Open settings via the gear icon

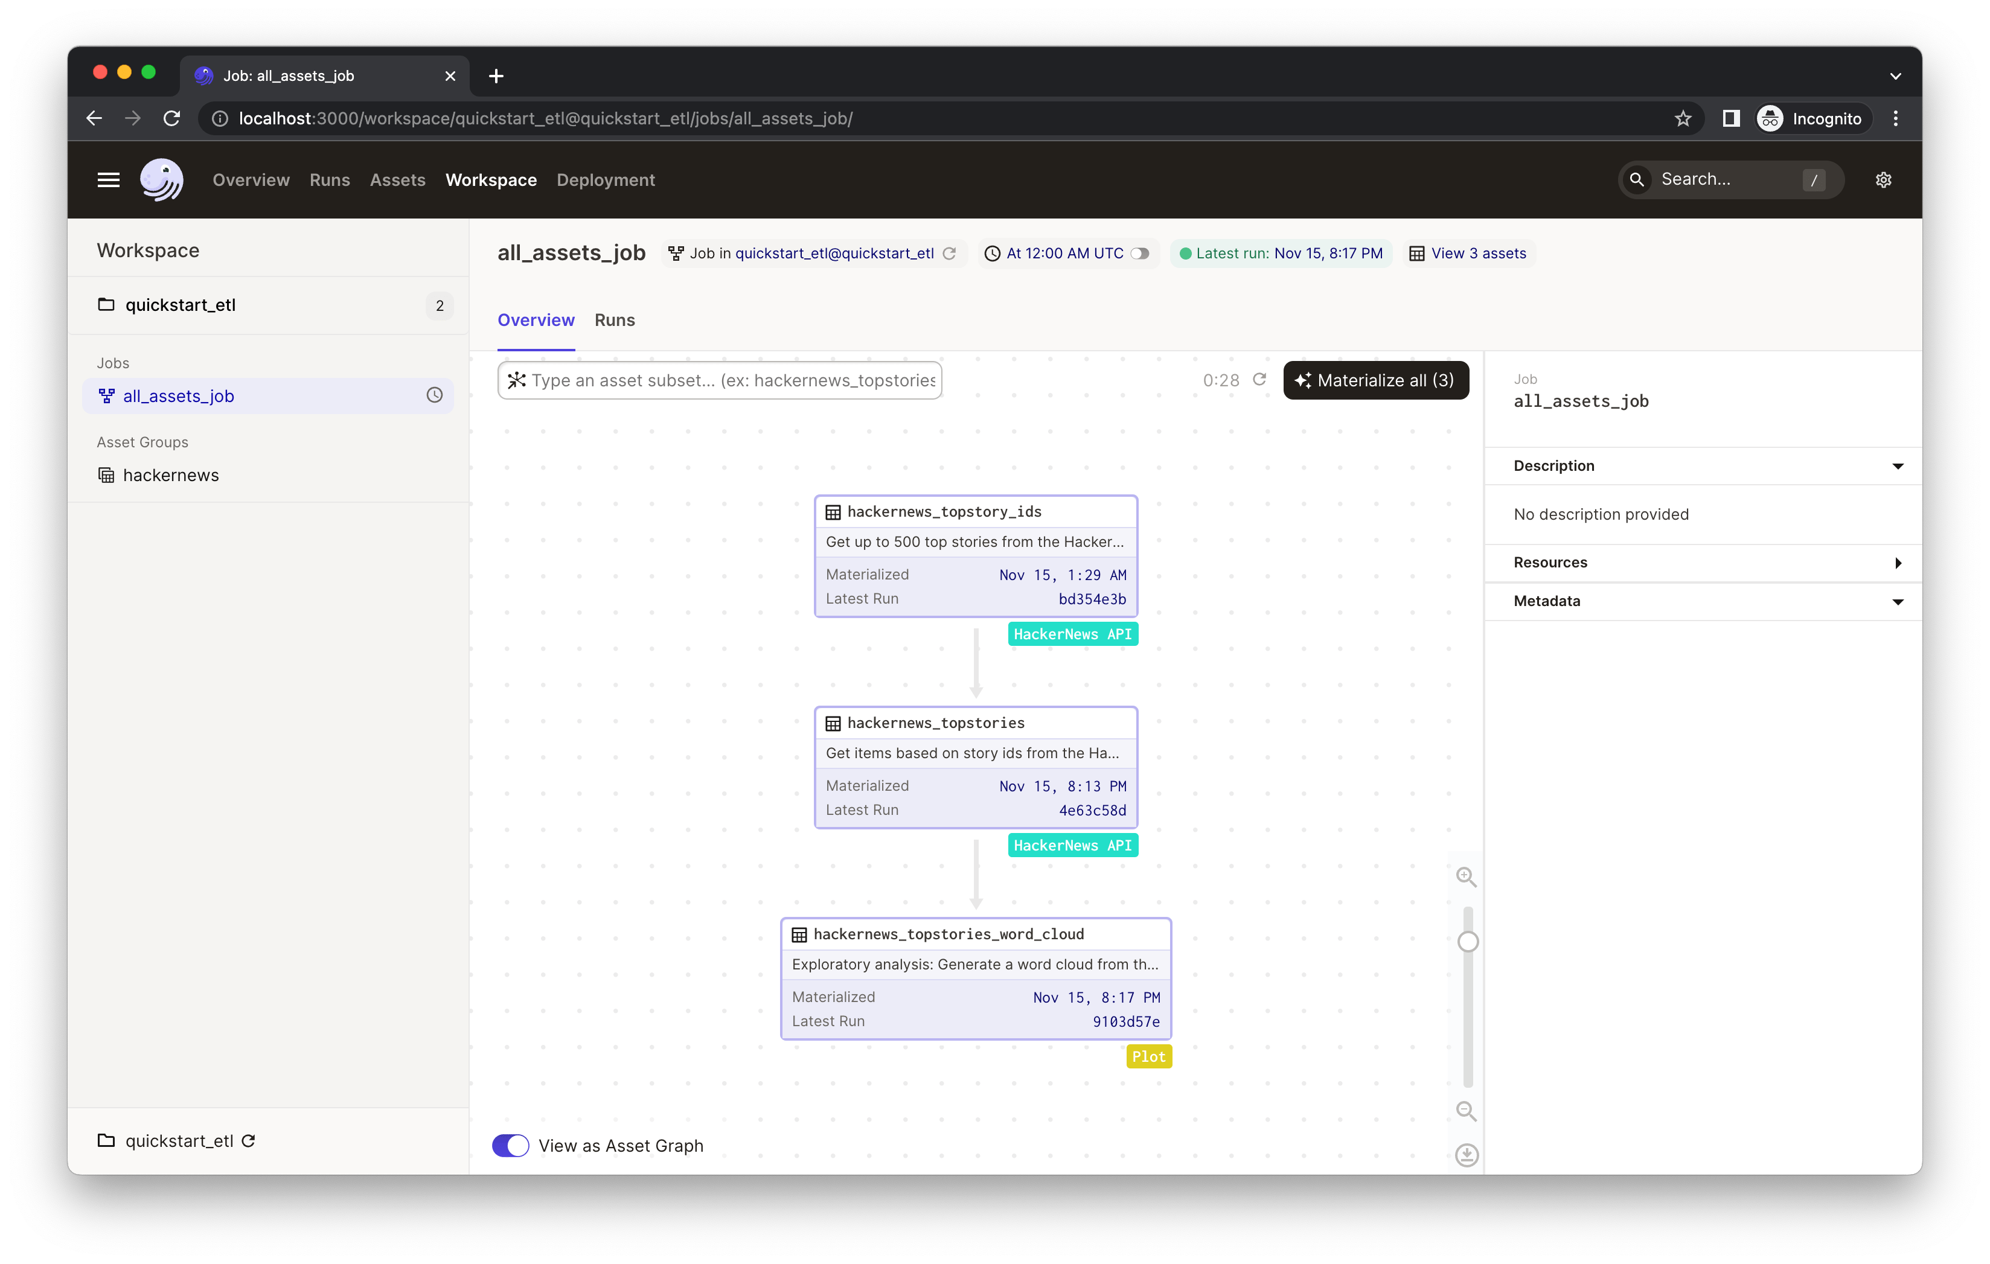click(1883, 180)
